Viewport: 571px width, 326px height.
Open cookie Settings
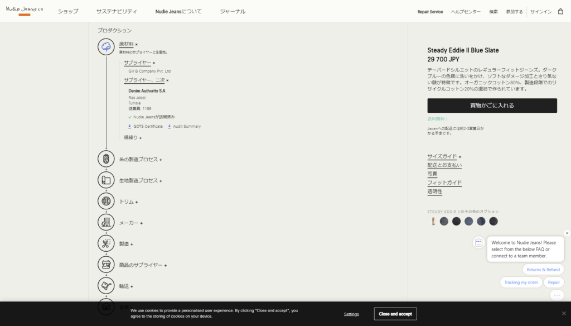click(351, 314)
